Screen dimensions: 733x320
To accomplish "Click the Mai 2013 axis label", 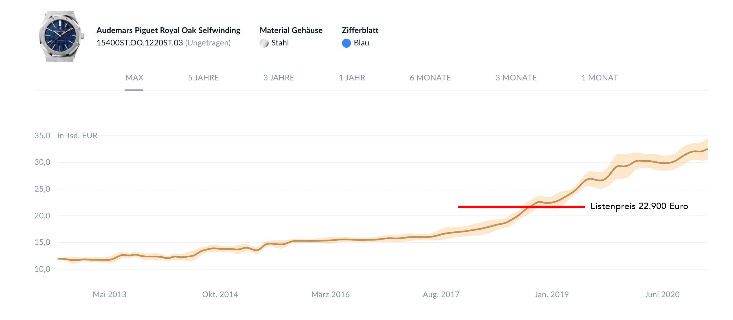I will [x=109, y=294].
